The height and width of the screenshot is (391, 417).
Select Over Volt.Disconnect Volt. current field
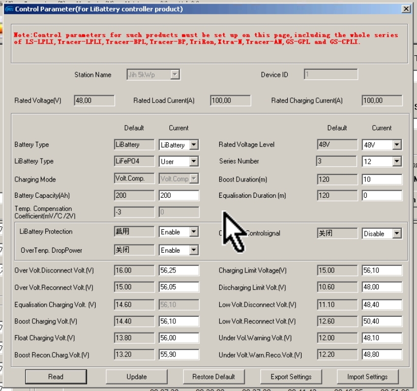(x=178, y=270)
